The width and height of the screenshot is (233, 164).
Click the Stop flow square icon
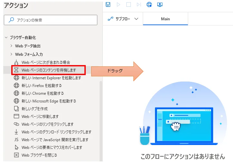[129, 5]
